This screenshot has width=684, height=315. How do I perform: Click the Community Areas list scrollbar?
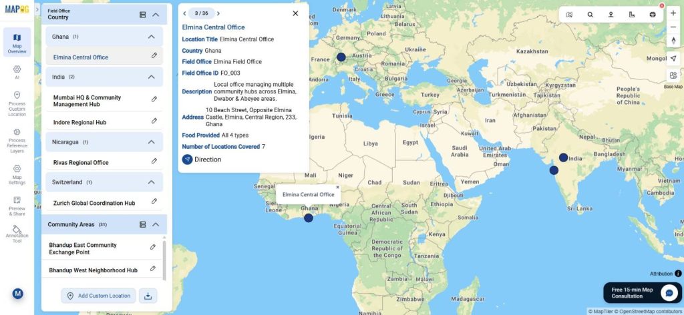(164, 260)
